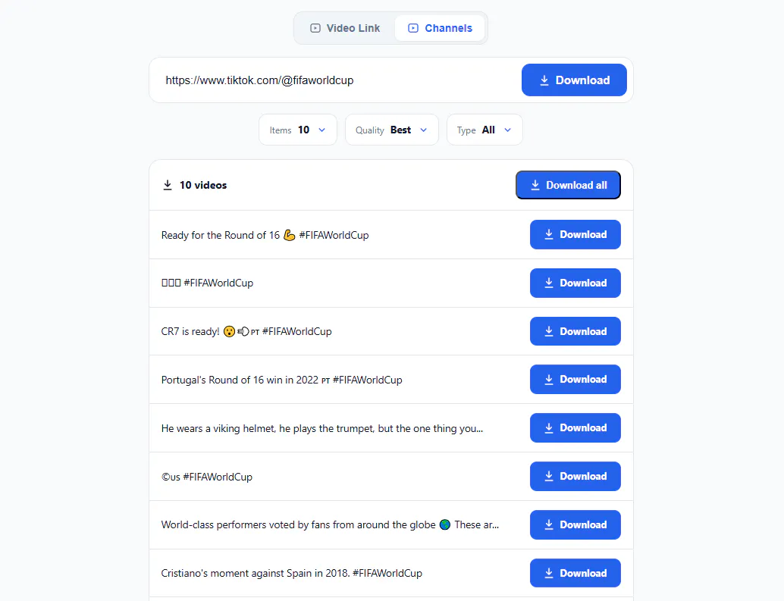Screen dimensions: 784x601
Task: Download the "CR7 is ready!" video
Action: click(x=575, y=331)
